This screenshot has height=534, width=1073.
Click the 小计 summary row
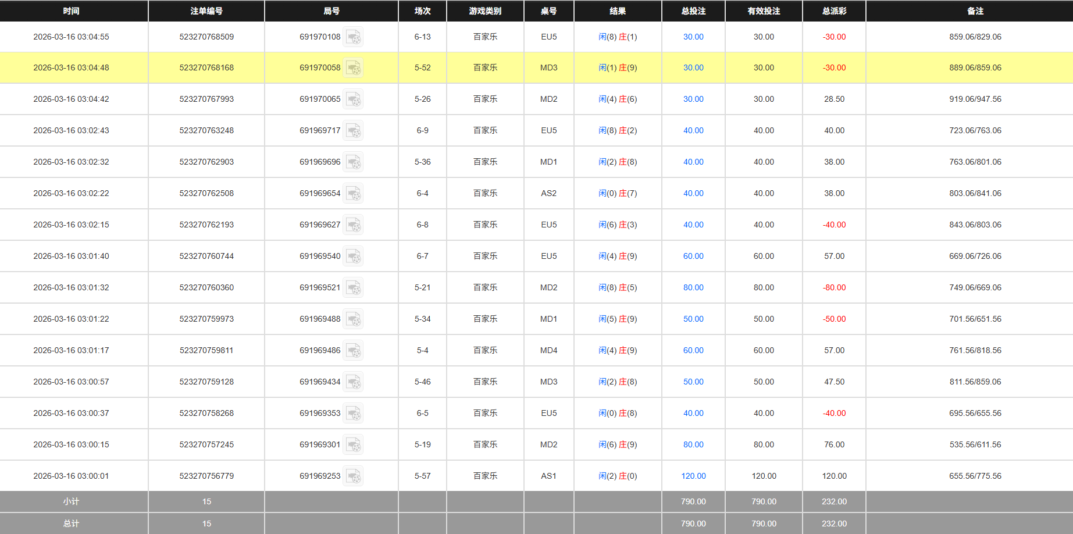pyautogui.click(x=71, y=501)
